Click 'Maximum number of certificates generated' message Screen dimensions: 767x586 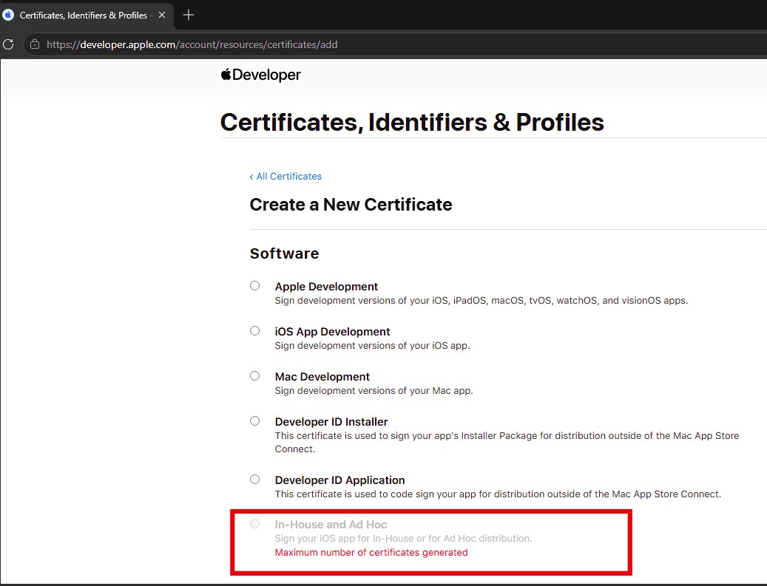pyautogui.click(x=371, y=552)
